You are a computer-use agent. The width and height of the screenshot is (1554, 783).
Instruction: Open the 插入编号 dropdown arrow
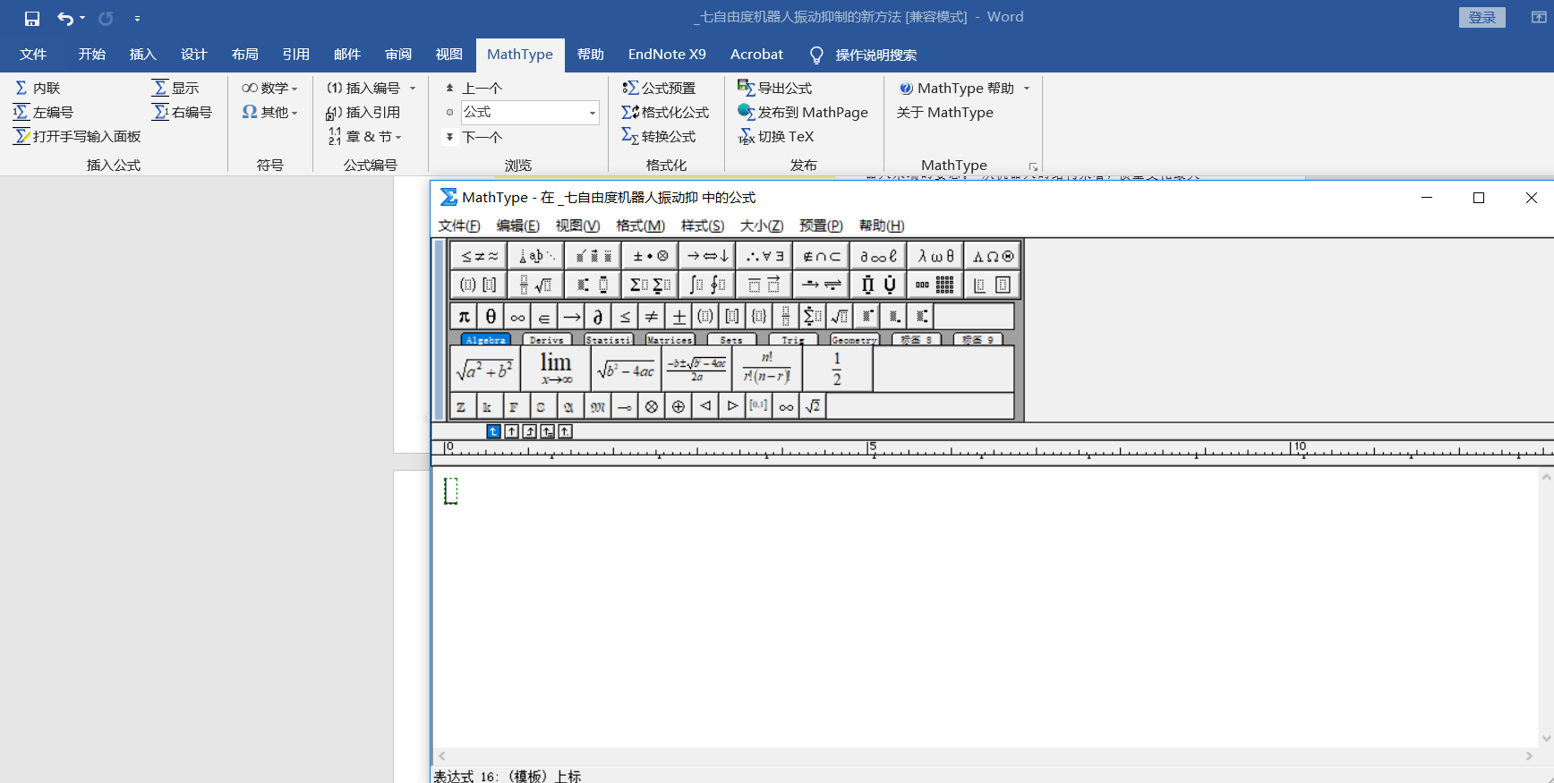click(x=413, y=88)
